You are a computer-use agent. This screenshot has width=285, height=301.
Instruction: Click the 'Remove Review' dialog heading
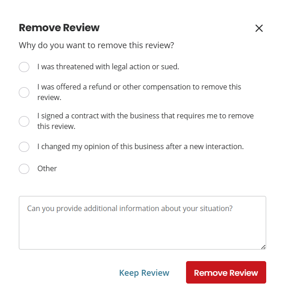(x=59, y=28)
